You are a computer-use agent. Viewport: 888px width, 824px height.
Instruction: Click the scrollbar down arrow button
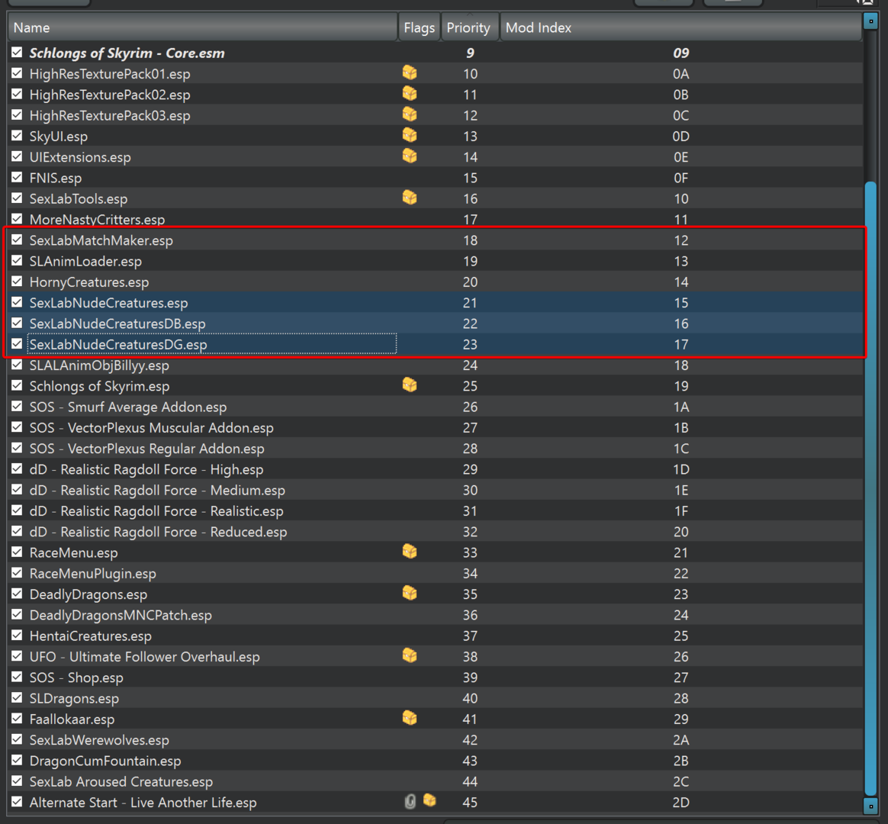click(x=870, y=806)
